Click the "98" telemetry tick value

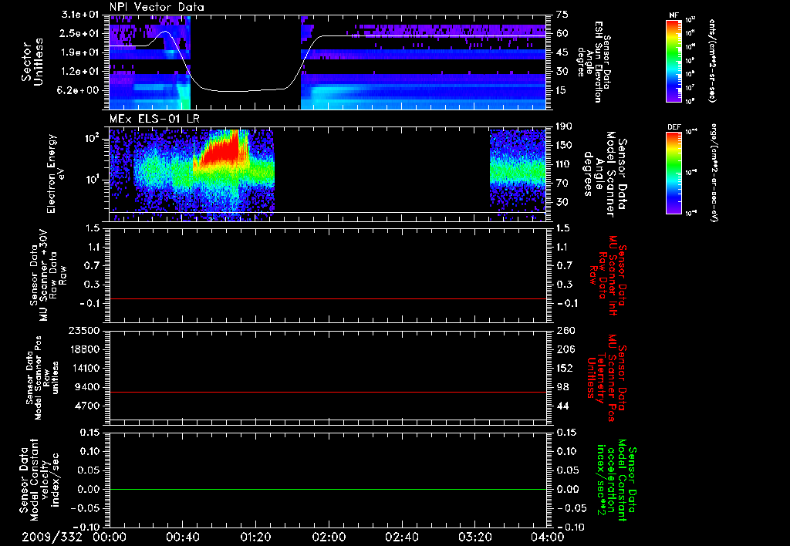pyautogui.click(x=562, y=387)
